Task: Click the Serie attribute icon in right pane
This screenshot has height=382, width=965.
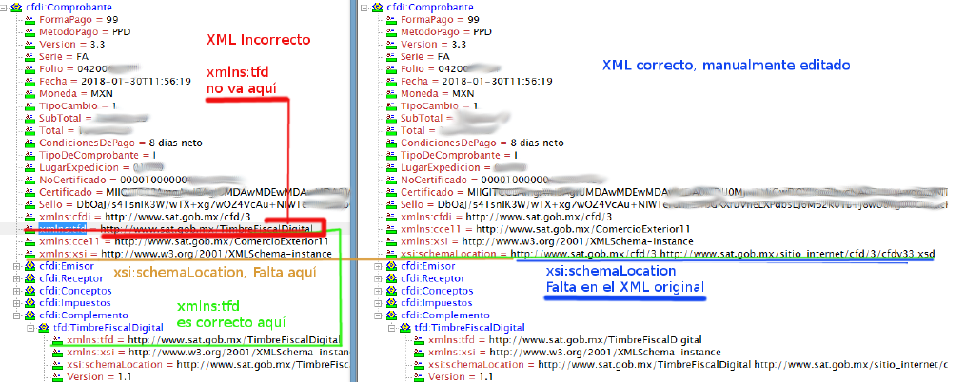Action: click(x=391, y=57)
